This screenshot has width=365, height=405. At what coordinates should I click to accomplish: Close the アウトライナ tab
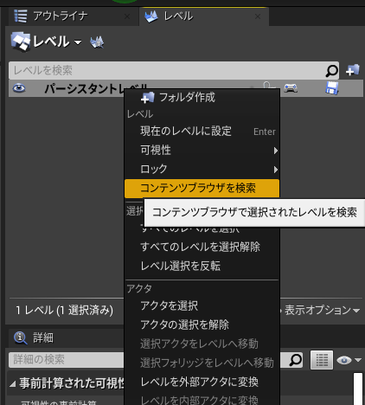pos(127,16)
